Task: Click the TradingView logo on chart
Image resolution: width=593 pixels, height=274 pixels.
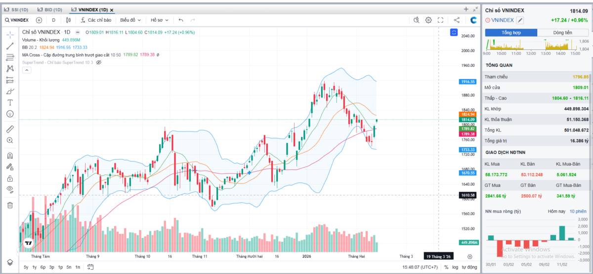Action: (x=29, y=243)
